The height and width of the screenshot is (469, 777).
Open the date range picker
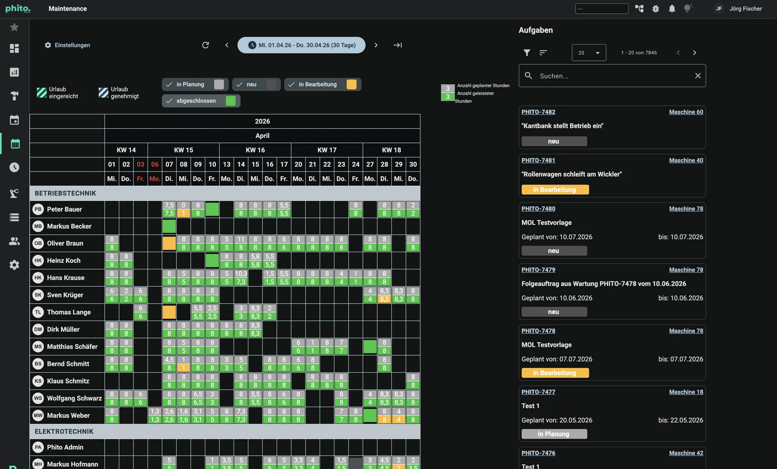point(301,45)
